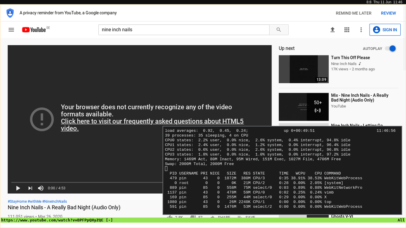Open the Mix Nine Inch Nails thumbnail
The image size is (406, 228).
coord(304,107)
